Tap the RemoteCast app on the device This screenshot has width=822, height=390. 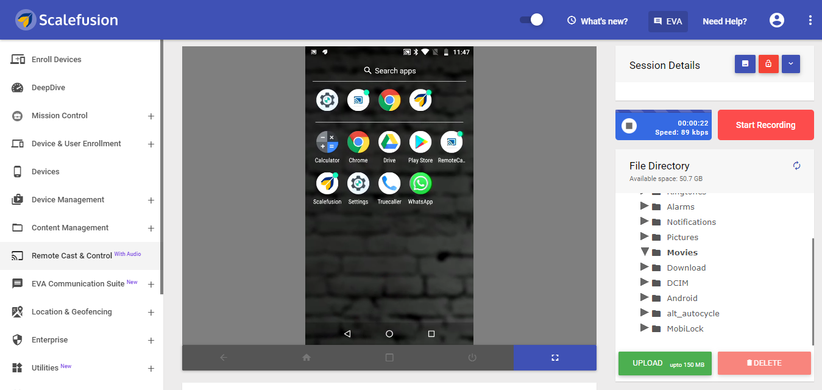[x=452, y=147]
